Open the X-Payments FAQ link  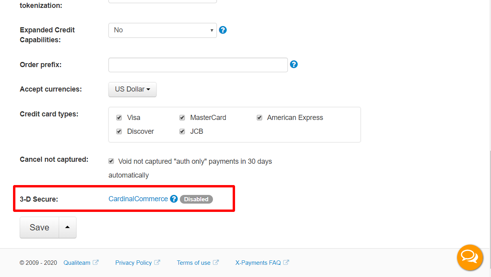(x=258, y=262)
